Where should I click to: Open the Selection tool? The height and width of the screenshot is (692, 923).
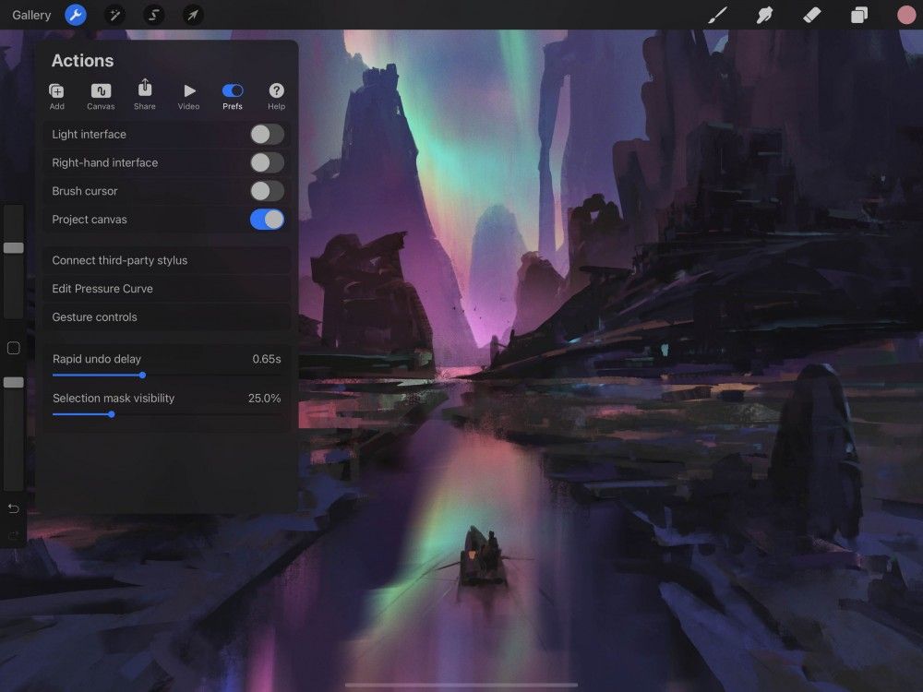tap(153, 15)
